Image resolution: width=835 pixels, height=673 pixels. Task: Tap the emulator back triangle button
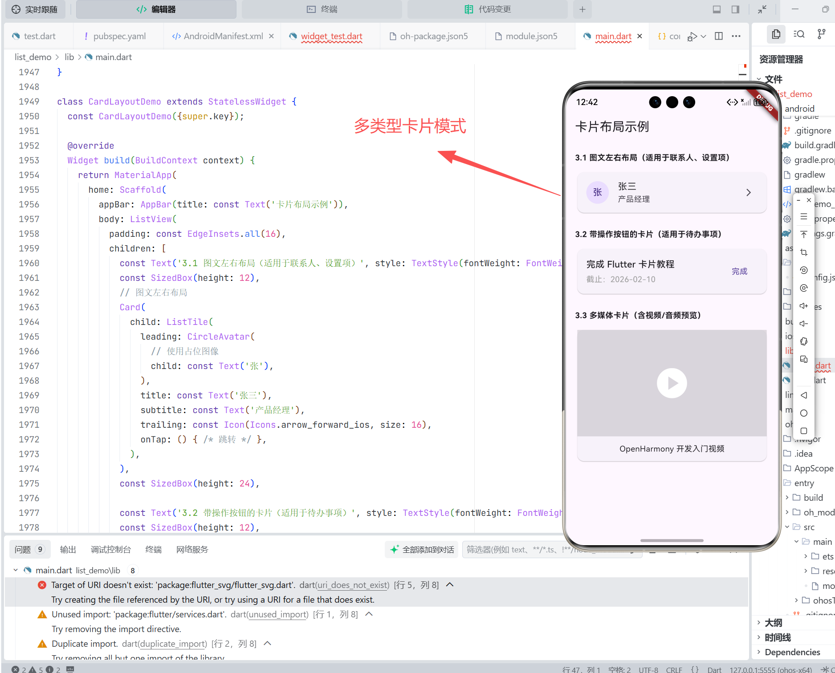point(804,395)
